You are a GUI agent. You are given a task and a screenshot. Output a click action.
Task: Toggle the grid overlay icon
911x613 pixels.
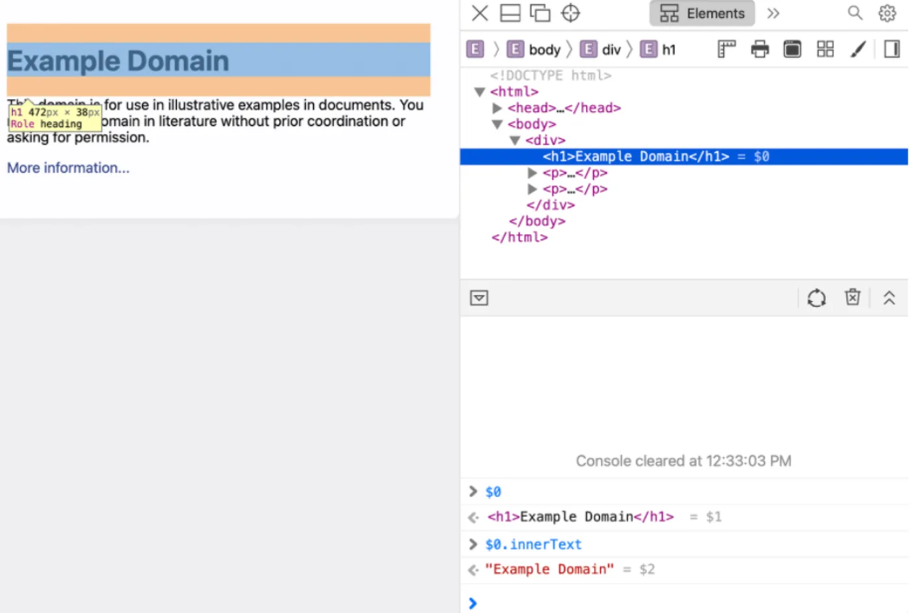[x=826, y=49]
